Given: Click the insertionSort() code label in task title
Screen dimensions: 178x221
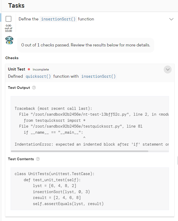Looking at the screenshot, I should pos(58,19).
